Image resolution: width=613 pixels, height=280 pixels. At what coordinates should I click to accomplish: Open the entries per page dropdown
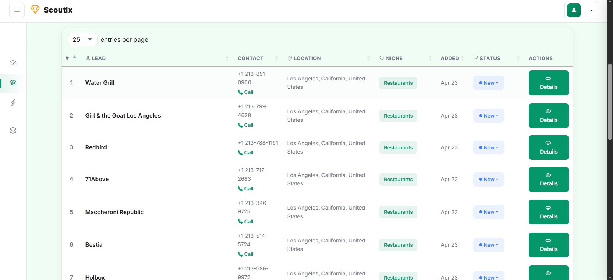pos(83,39)
